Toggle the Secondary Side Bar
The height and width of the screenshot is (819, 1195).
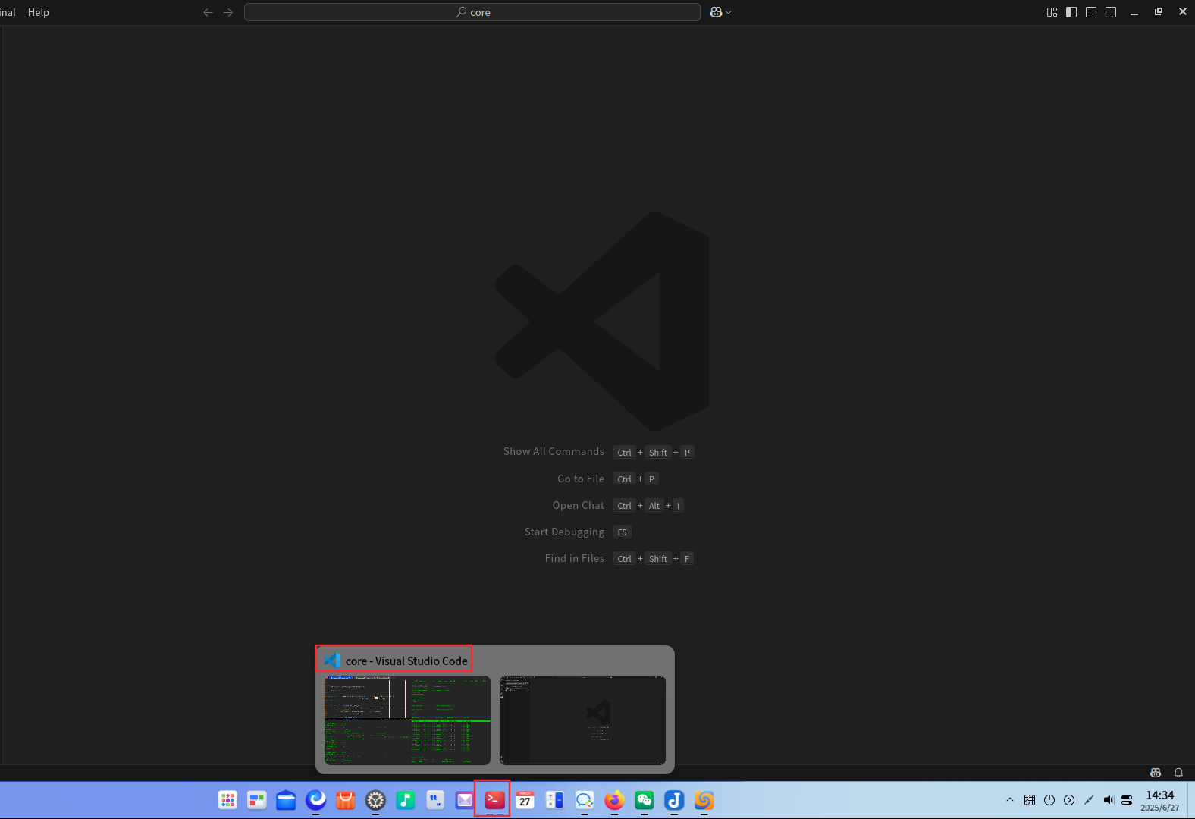point(1111,12)
